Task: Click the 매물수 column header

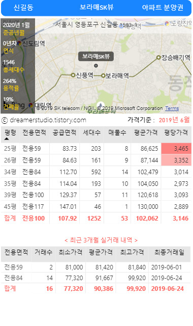Action: click(x=117, y=132)
